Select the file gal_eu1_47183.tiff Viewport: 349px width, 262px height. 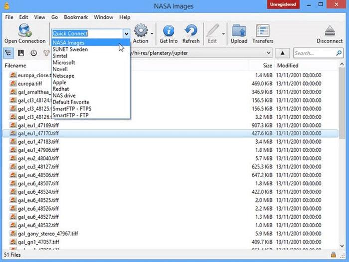[x=171, y=141]
